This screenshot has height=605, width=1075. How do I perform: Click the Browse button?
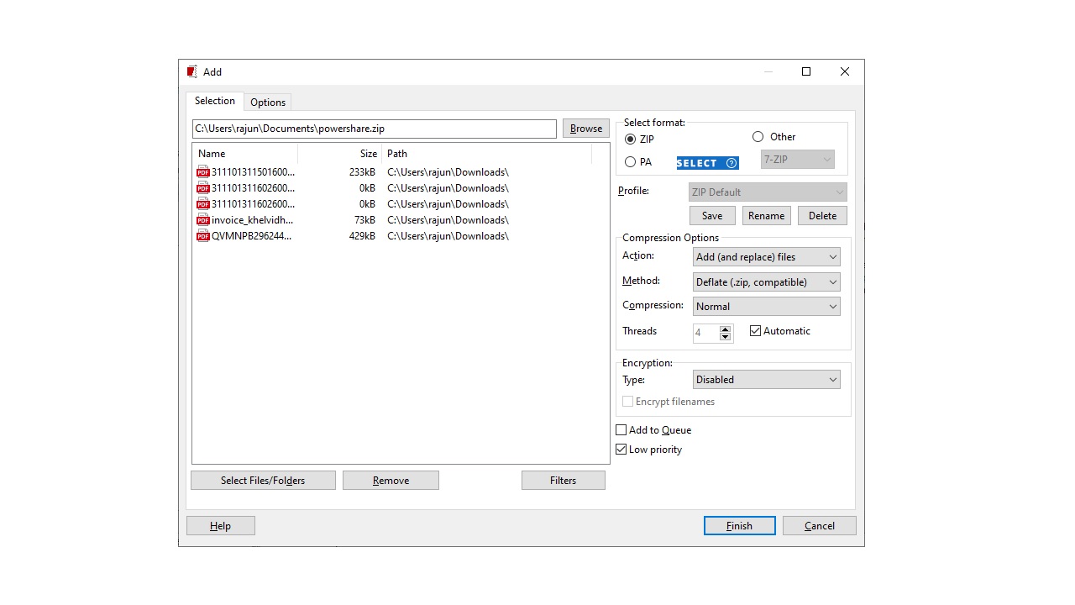[x=586, y=129]
